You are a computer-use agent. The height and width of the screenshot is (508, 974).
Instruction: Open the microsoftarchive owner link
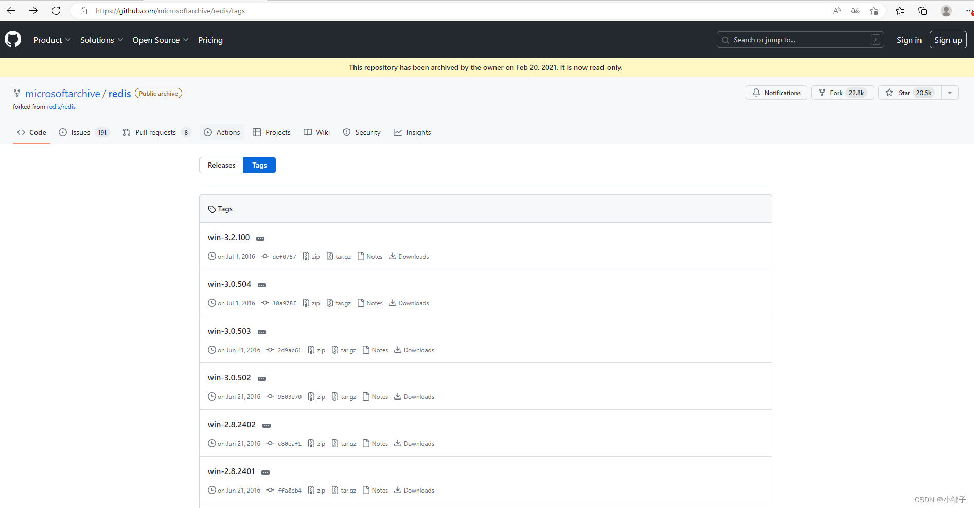point(63,94)
